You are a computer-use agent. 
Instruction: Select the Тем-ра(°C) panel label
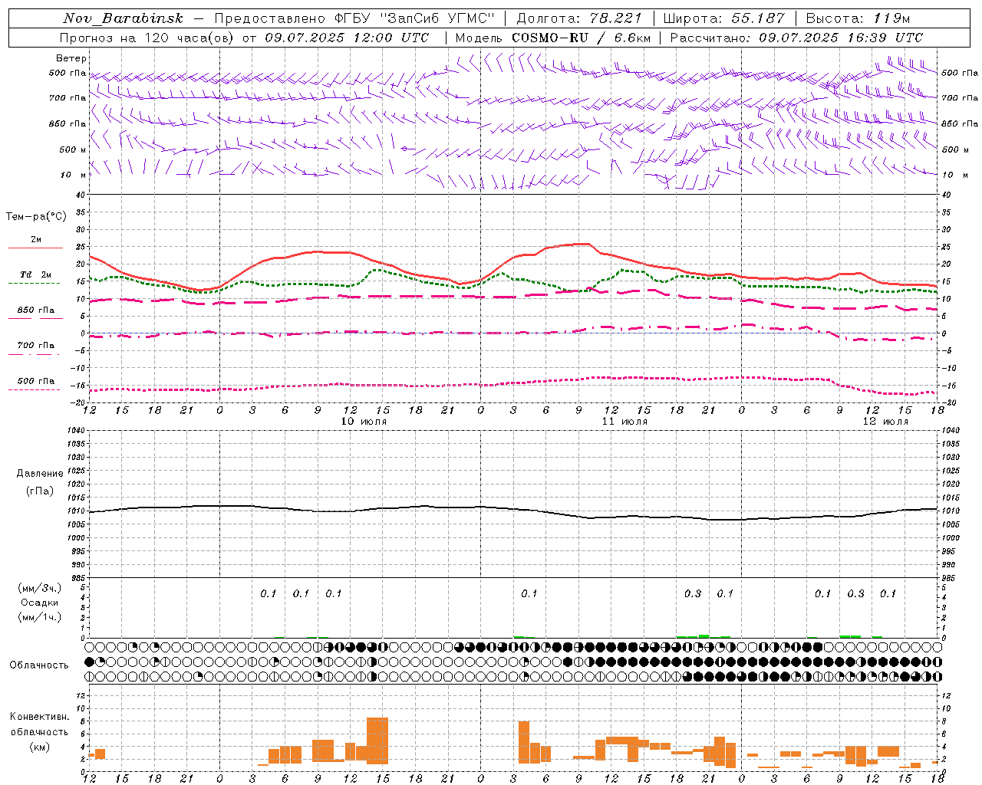[x=36, y=217]
